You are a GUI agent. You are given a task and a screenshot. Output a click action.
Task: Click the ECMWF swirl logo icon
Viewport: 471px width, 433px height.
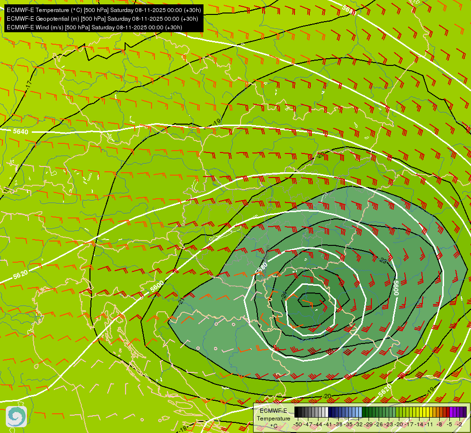click(x=16, y=417)
